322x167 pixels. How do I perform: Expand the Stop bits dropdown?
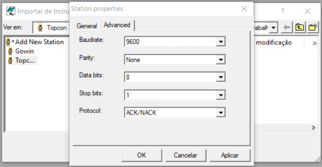[221, 95]
